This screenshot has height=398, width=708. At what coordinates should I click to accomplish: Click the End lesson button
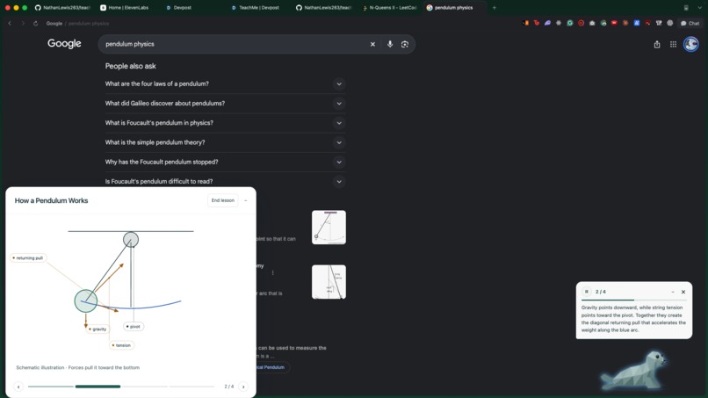click(222, 200)
